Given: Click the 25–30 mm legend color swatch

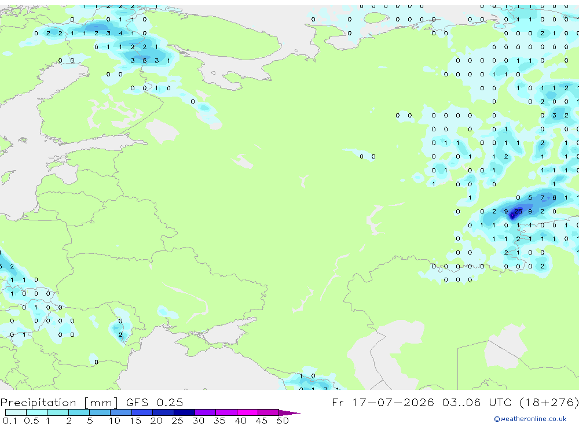Looking at the screenshot, I should pos(184,412).
